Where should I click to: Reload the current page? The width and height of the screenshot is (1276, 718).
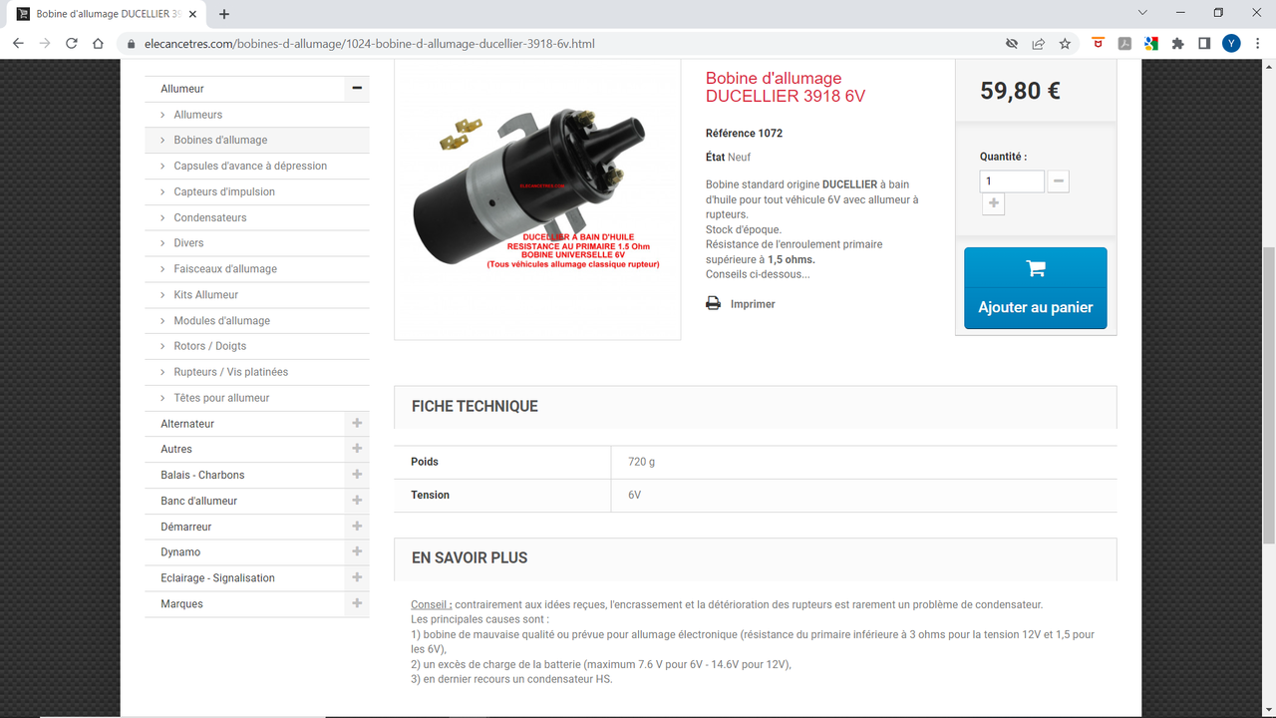pyautogui.click(x=72, y=44)
